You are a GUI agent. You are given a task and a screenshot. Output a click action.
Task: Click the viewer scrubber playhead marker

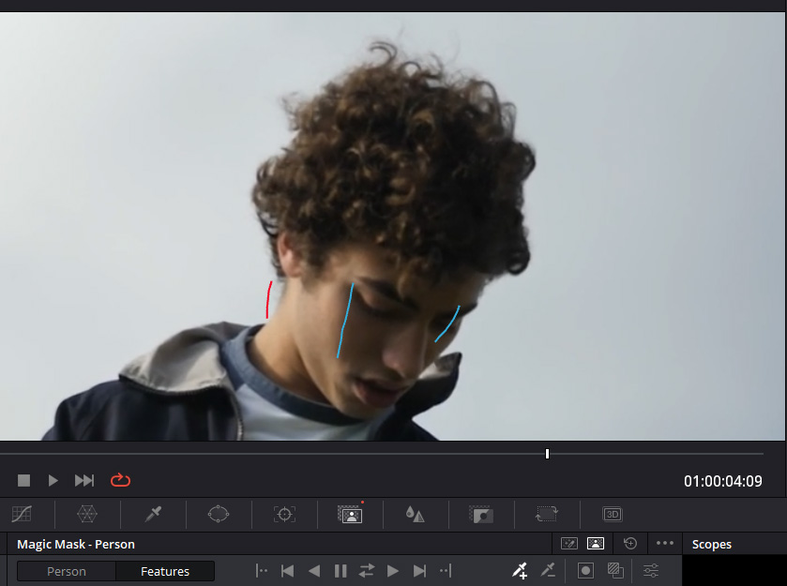pos(547,454)
